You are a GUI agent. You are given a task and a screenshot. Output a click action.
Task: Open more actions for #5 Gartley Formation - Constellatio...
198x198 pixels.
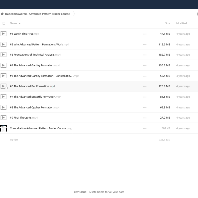click(x=145, y=76)
